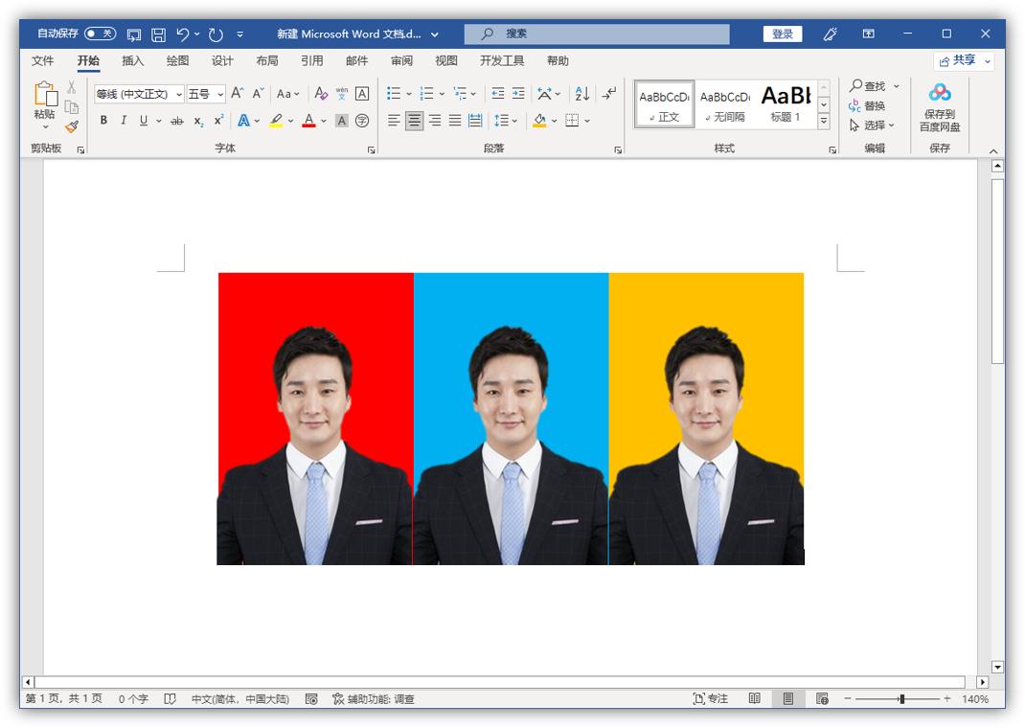The height and width of the screenshot is (728, 1025).
Task: Click inside the search box
Action: click(x=595, y=34)
